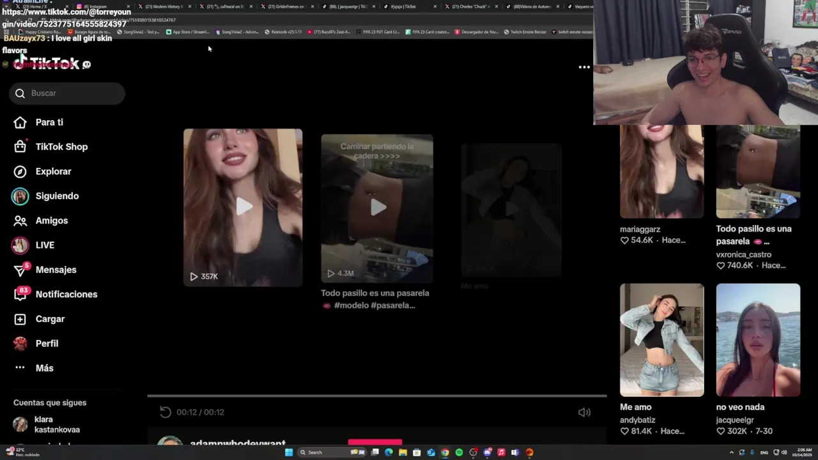Open the 'no veo nada' video thumbnail
The height and width of the screenshot is (460, 818).
758,340
